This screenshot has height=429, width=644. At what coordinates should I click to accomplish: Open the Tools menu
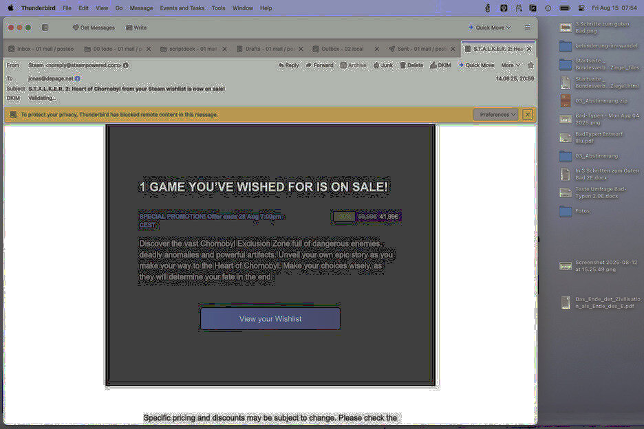pos(219,8)
